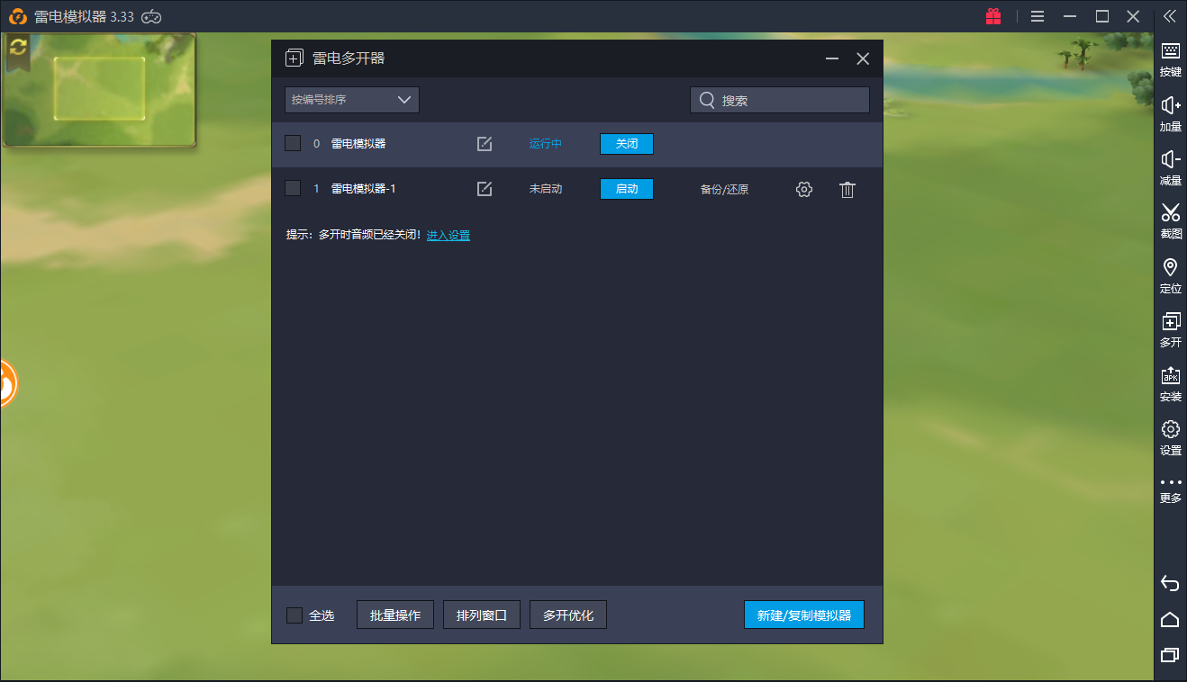Click the minimap thumbnail in the game

99,89
